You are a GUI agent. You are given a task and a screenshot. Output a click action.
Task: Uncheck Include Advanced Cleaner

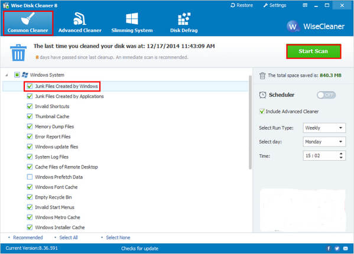point(262,111)
